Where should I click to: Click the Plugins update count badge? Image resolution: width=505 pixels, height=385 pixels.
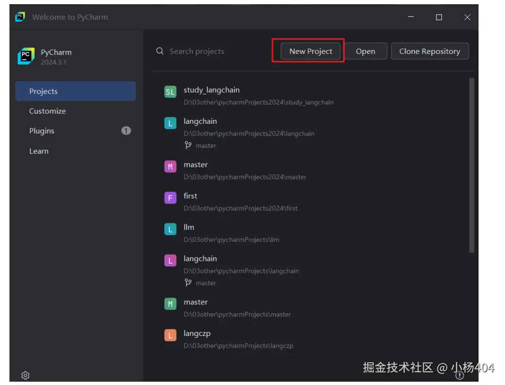(x=126, y=131)
